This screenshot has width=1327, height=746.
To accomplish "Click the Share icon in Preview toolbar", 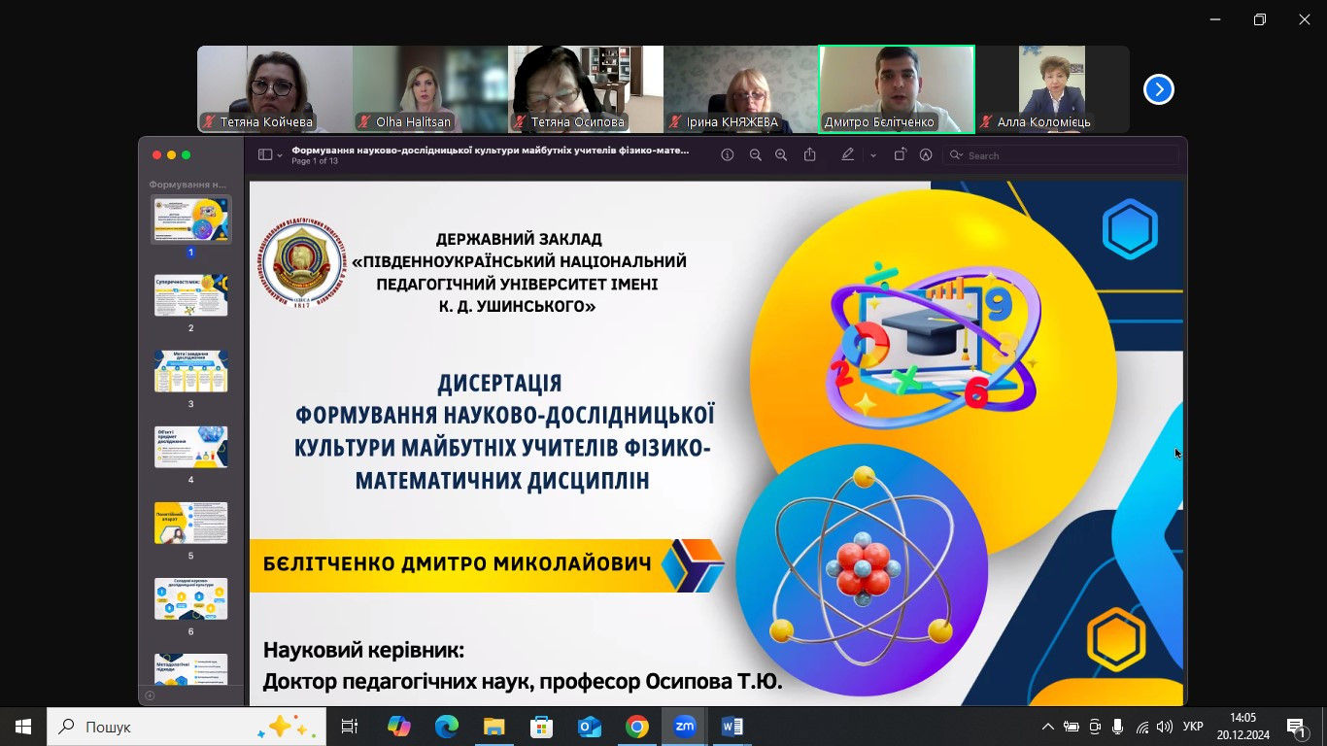I will tap(809, 154).
